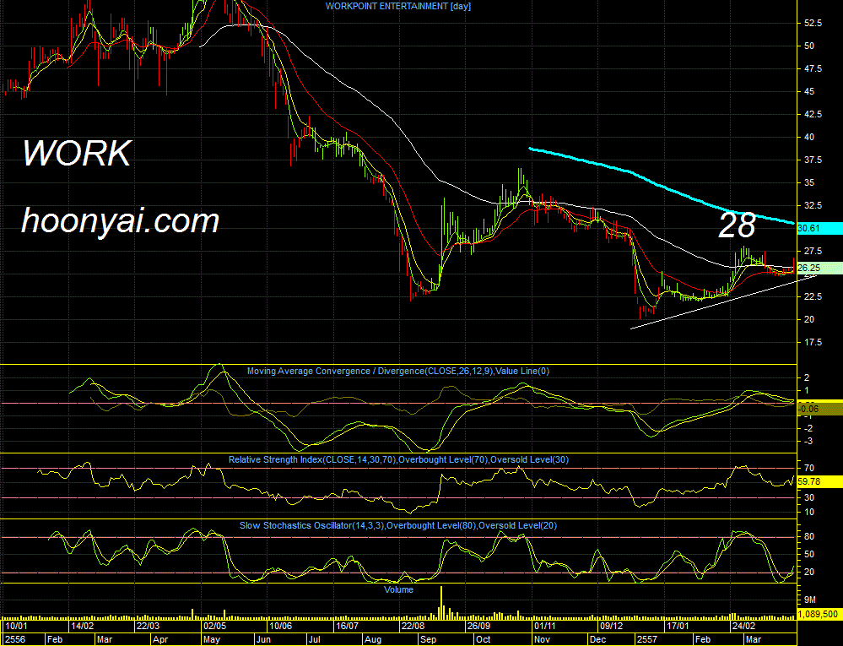The width and height of the screenshot is (843, 646).
Task: Click the 17.5 price axis label
Action: pos(813,343)
